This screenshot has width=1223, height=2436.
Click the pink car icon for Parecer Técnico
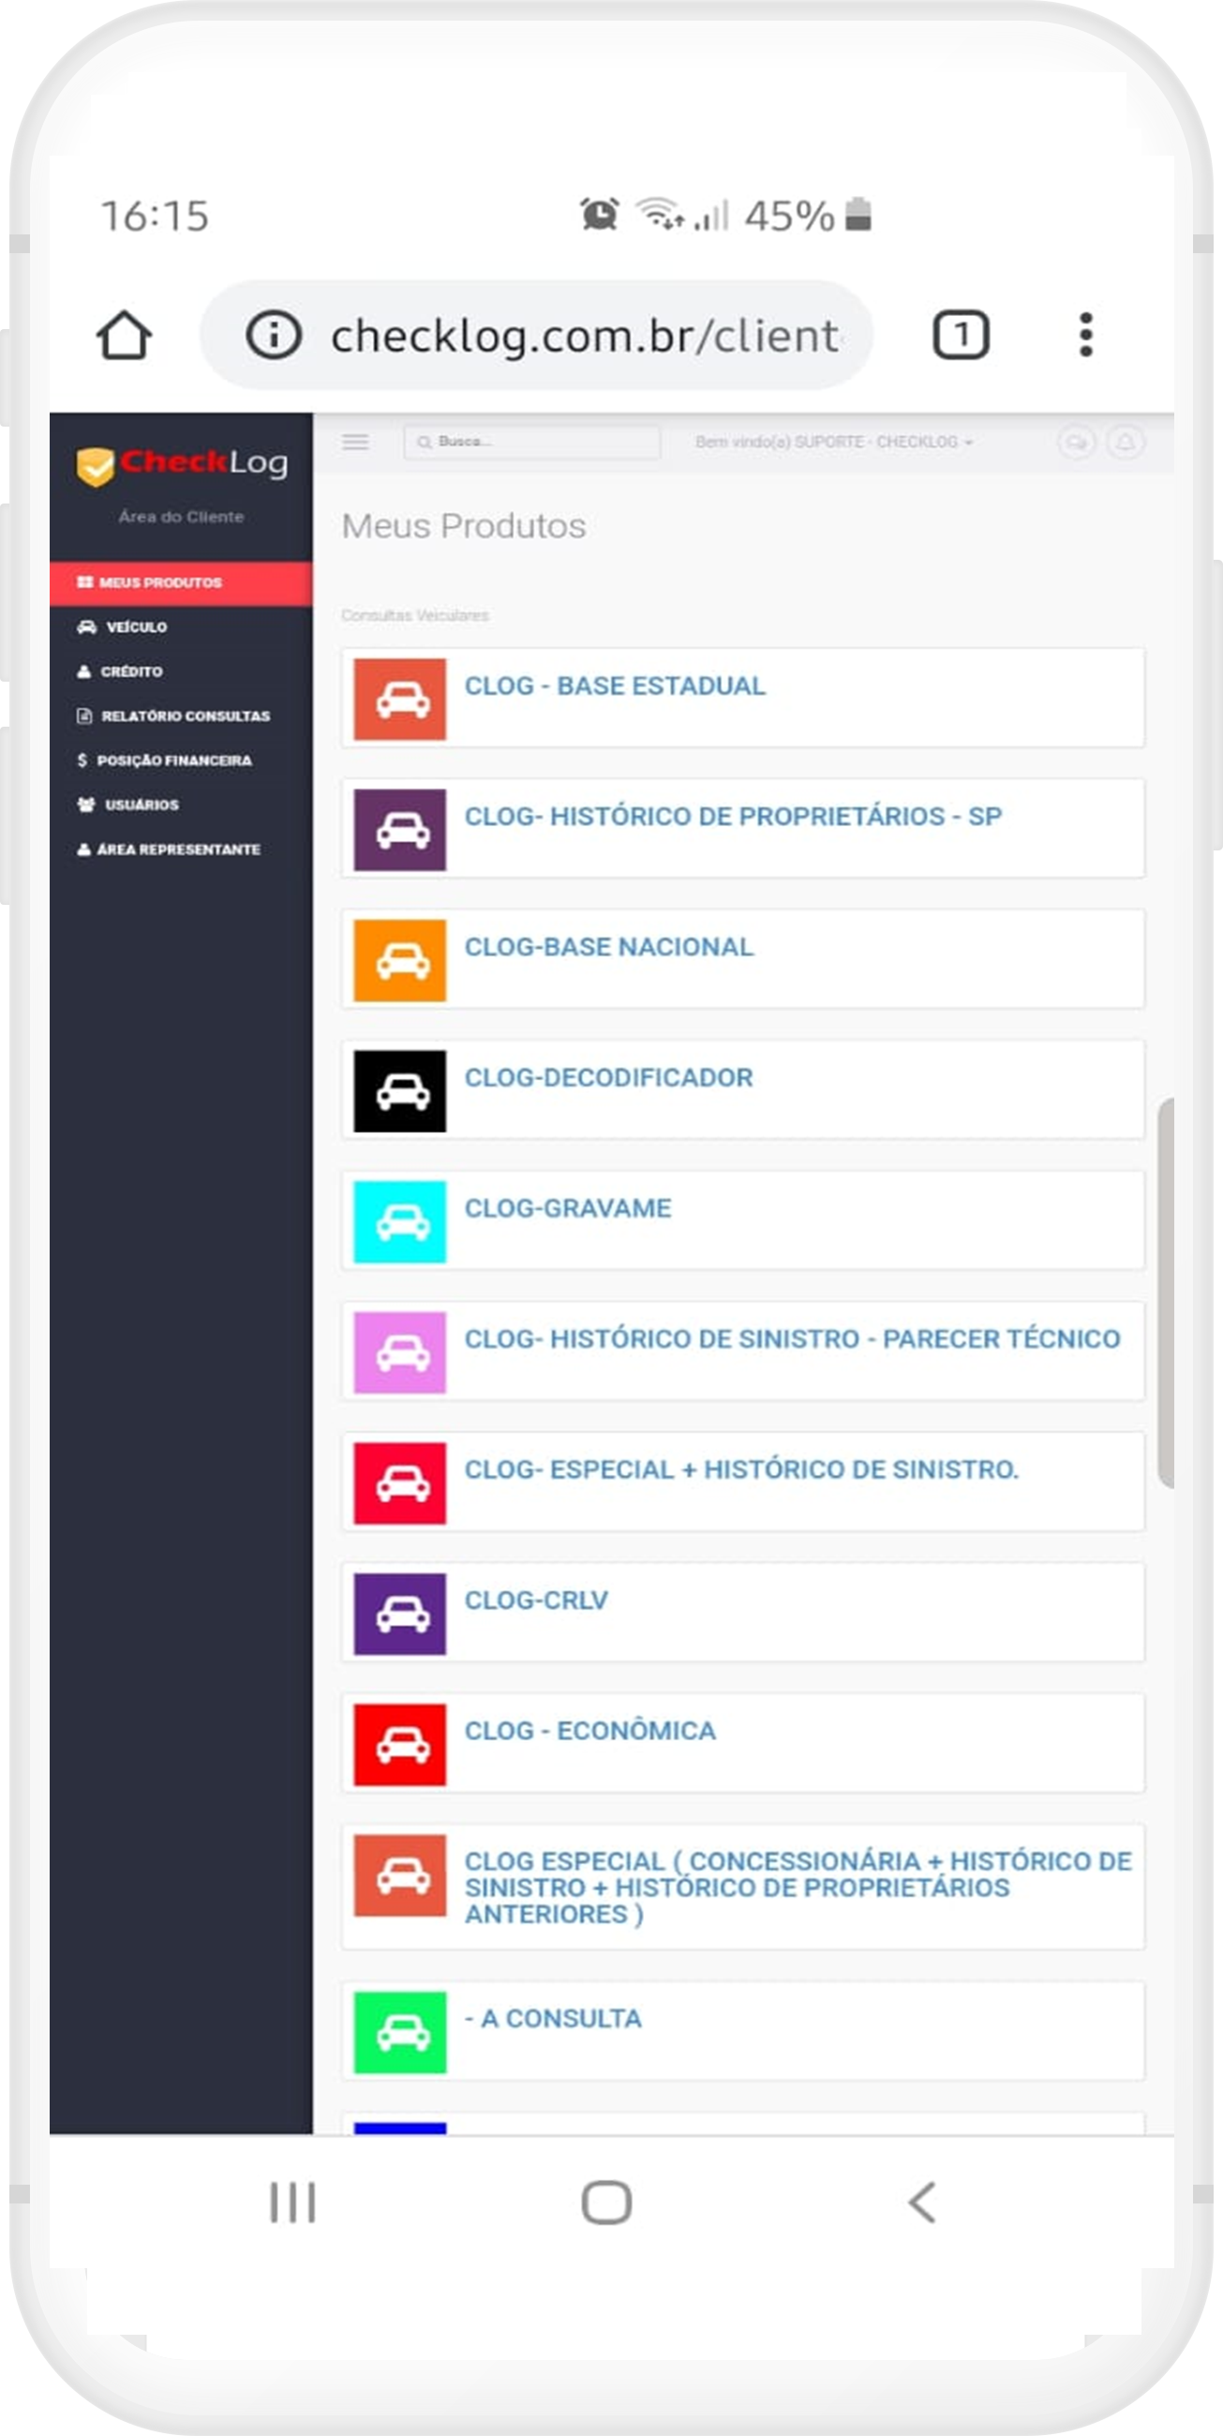pyautogui.click(x=400, y=1351)
